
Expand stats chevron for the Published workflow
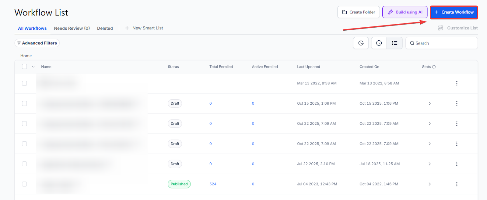[429, 184]
